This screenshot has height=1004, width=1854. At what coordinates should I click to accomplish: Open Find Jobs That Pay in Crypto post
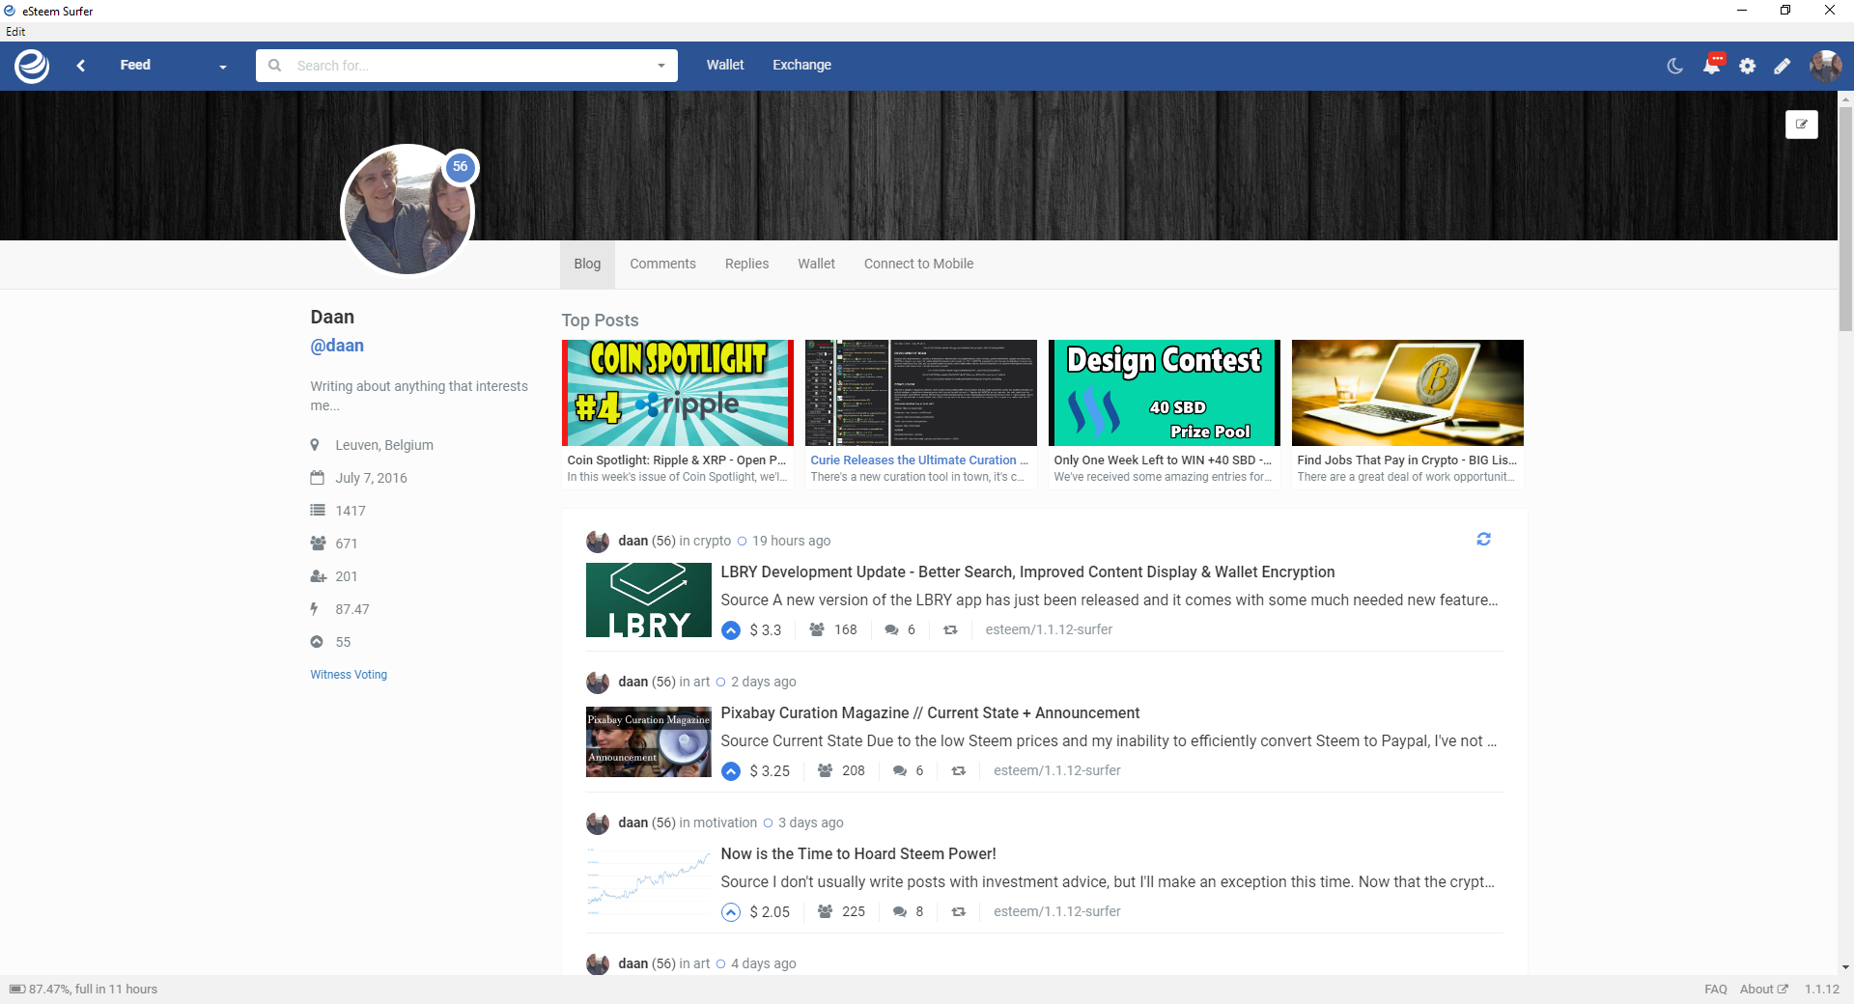click(1407, 460)
